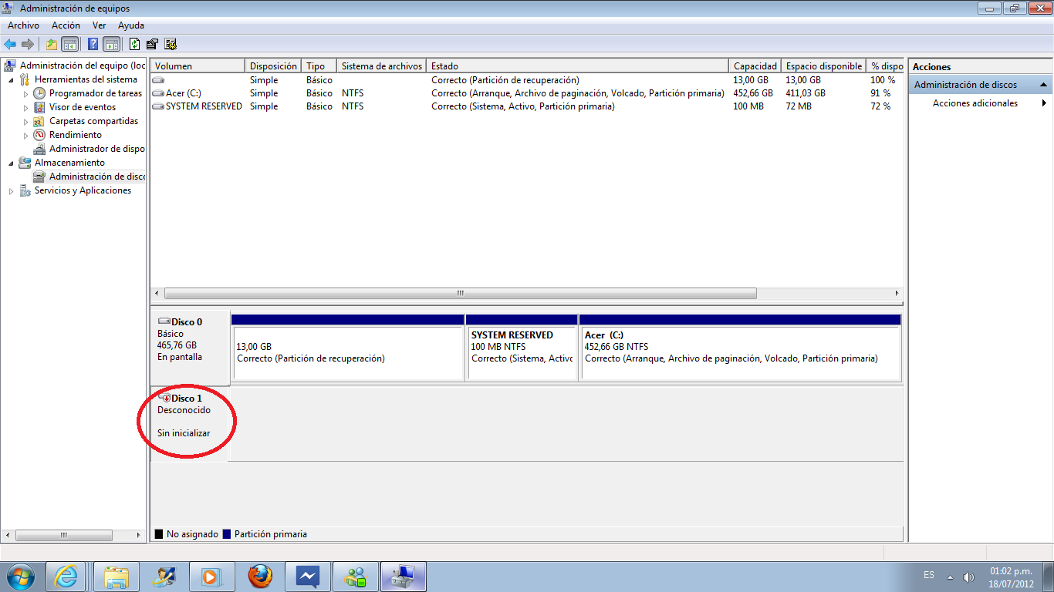The height and width of the screenshot is (592, 1054).
Task: Open the Acción menu
Action: [66, 25]
